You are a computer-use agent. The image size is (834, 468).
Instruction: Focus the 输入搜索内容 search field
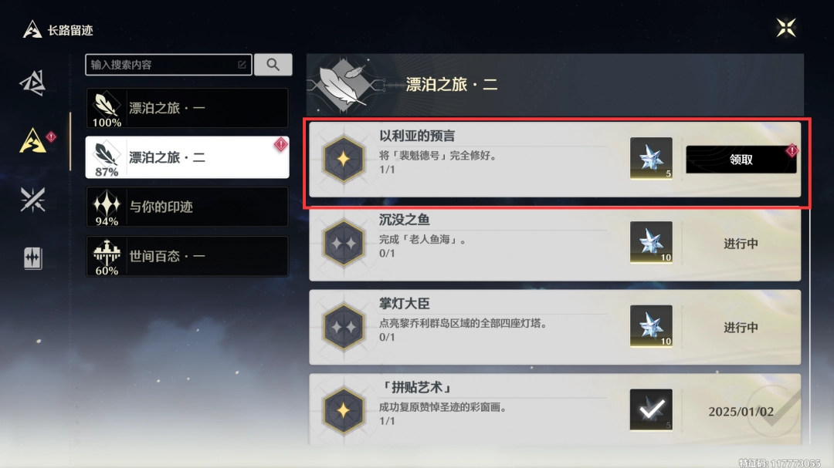[x=168, y=65]
